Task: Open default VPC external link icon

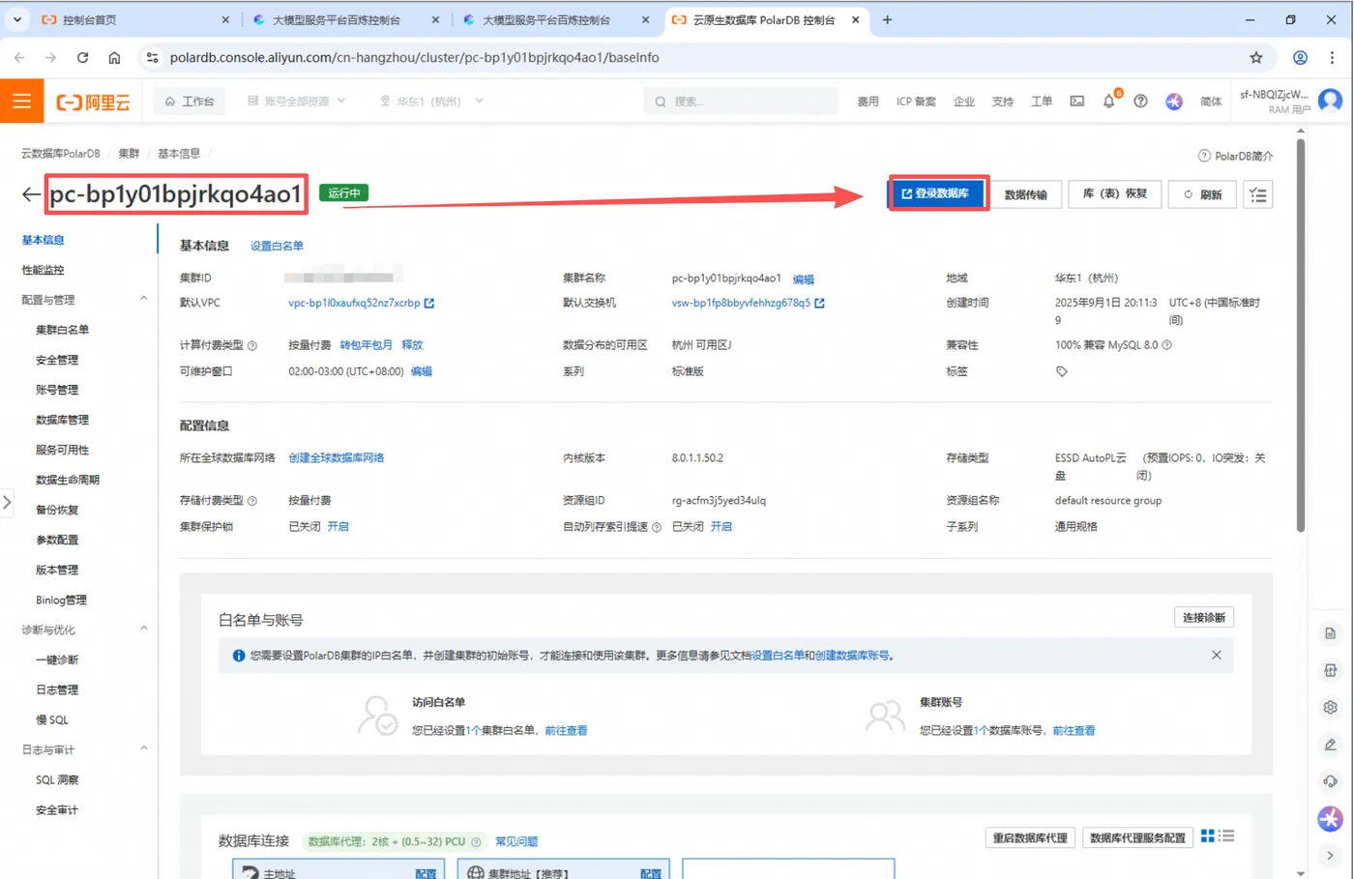Action: 429,303
